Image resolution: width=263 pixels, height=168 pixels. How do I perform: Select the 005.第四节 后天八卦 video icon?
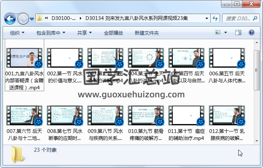point(186,58)
